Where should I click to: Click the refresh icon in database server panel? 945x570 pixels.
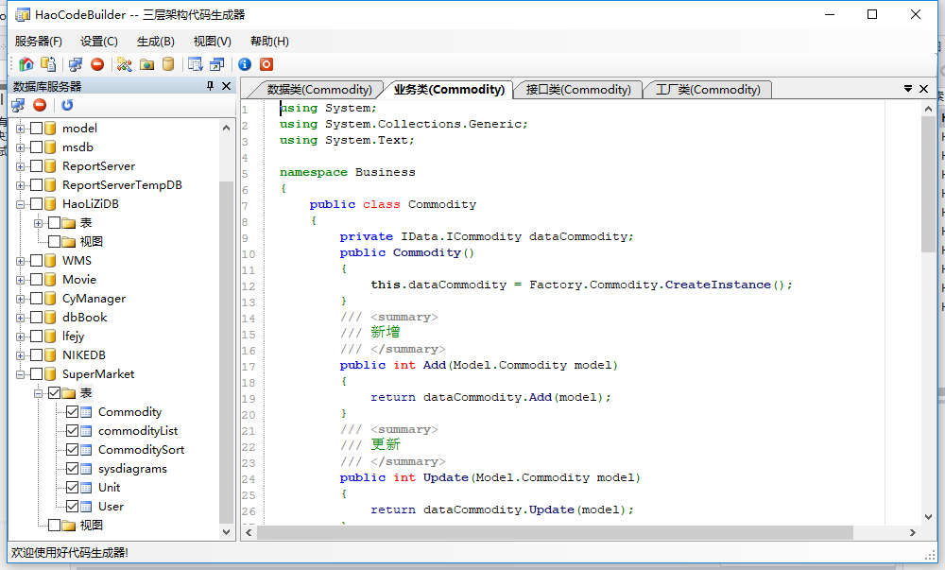[67, 105]
